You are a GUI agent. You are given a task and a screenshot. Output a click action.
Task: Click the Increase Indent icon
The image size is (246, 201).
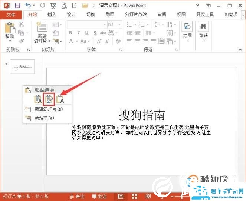[x=137, y=33]
